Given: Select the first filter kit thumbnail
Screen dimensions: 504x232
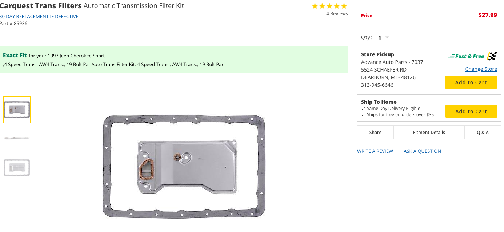Looking at the screenshot, I should (17, 110).
